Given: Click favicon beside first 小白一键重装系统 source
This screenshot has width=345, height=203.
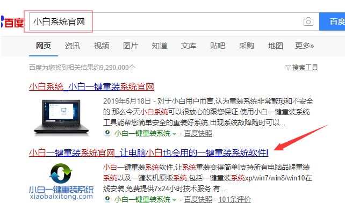Looking at the screenshot, I should (107, 133).
